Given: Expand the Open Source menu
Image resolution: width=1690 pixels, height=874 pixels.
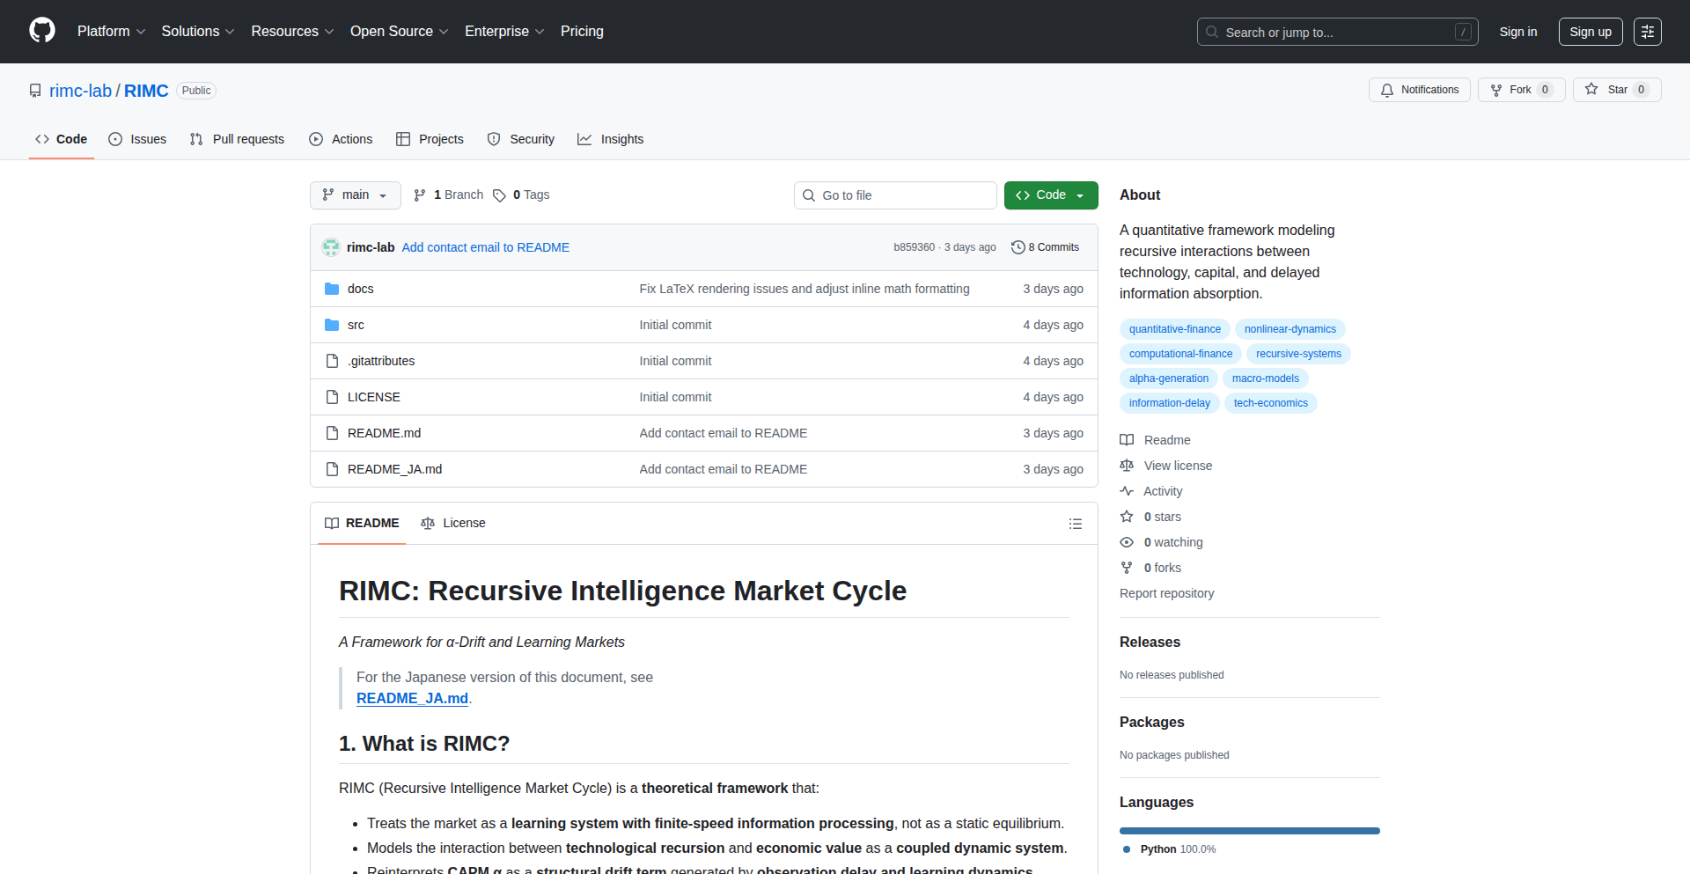Looking at the screenshot, I should pyautogui.click(x=399, y=32).
